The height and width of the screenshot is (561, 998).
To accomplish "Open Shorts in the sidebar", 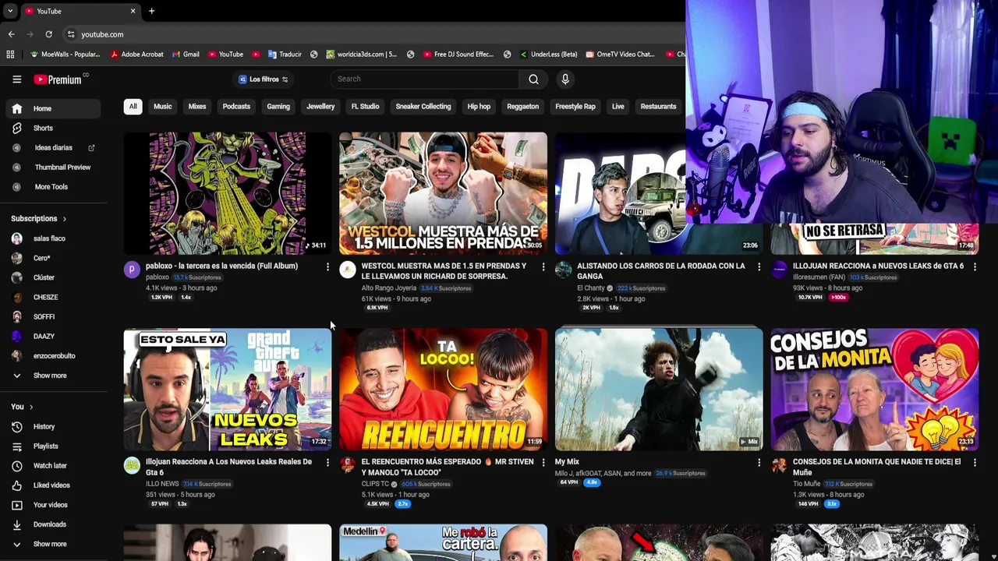I will tap(51, 128).
